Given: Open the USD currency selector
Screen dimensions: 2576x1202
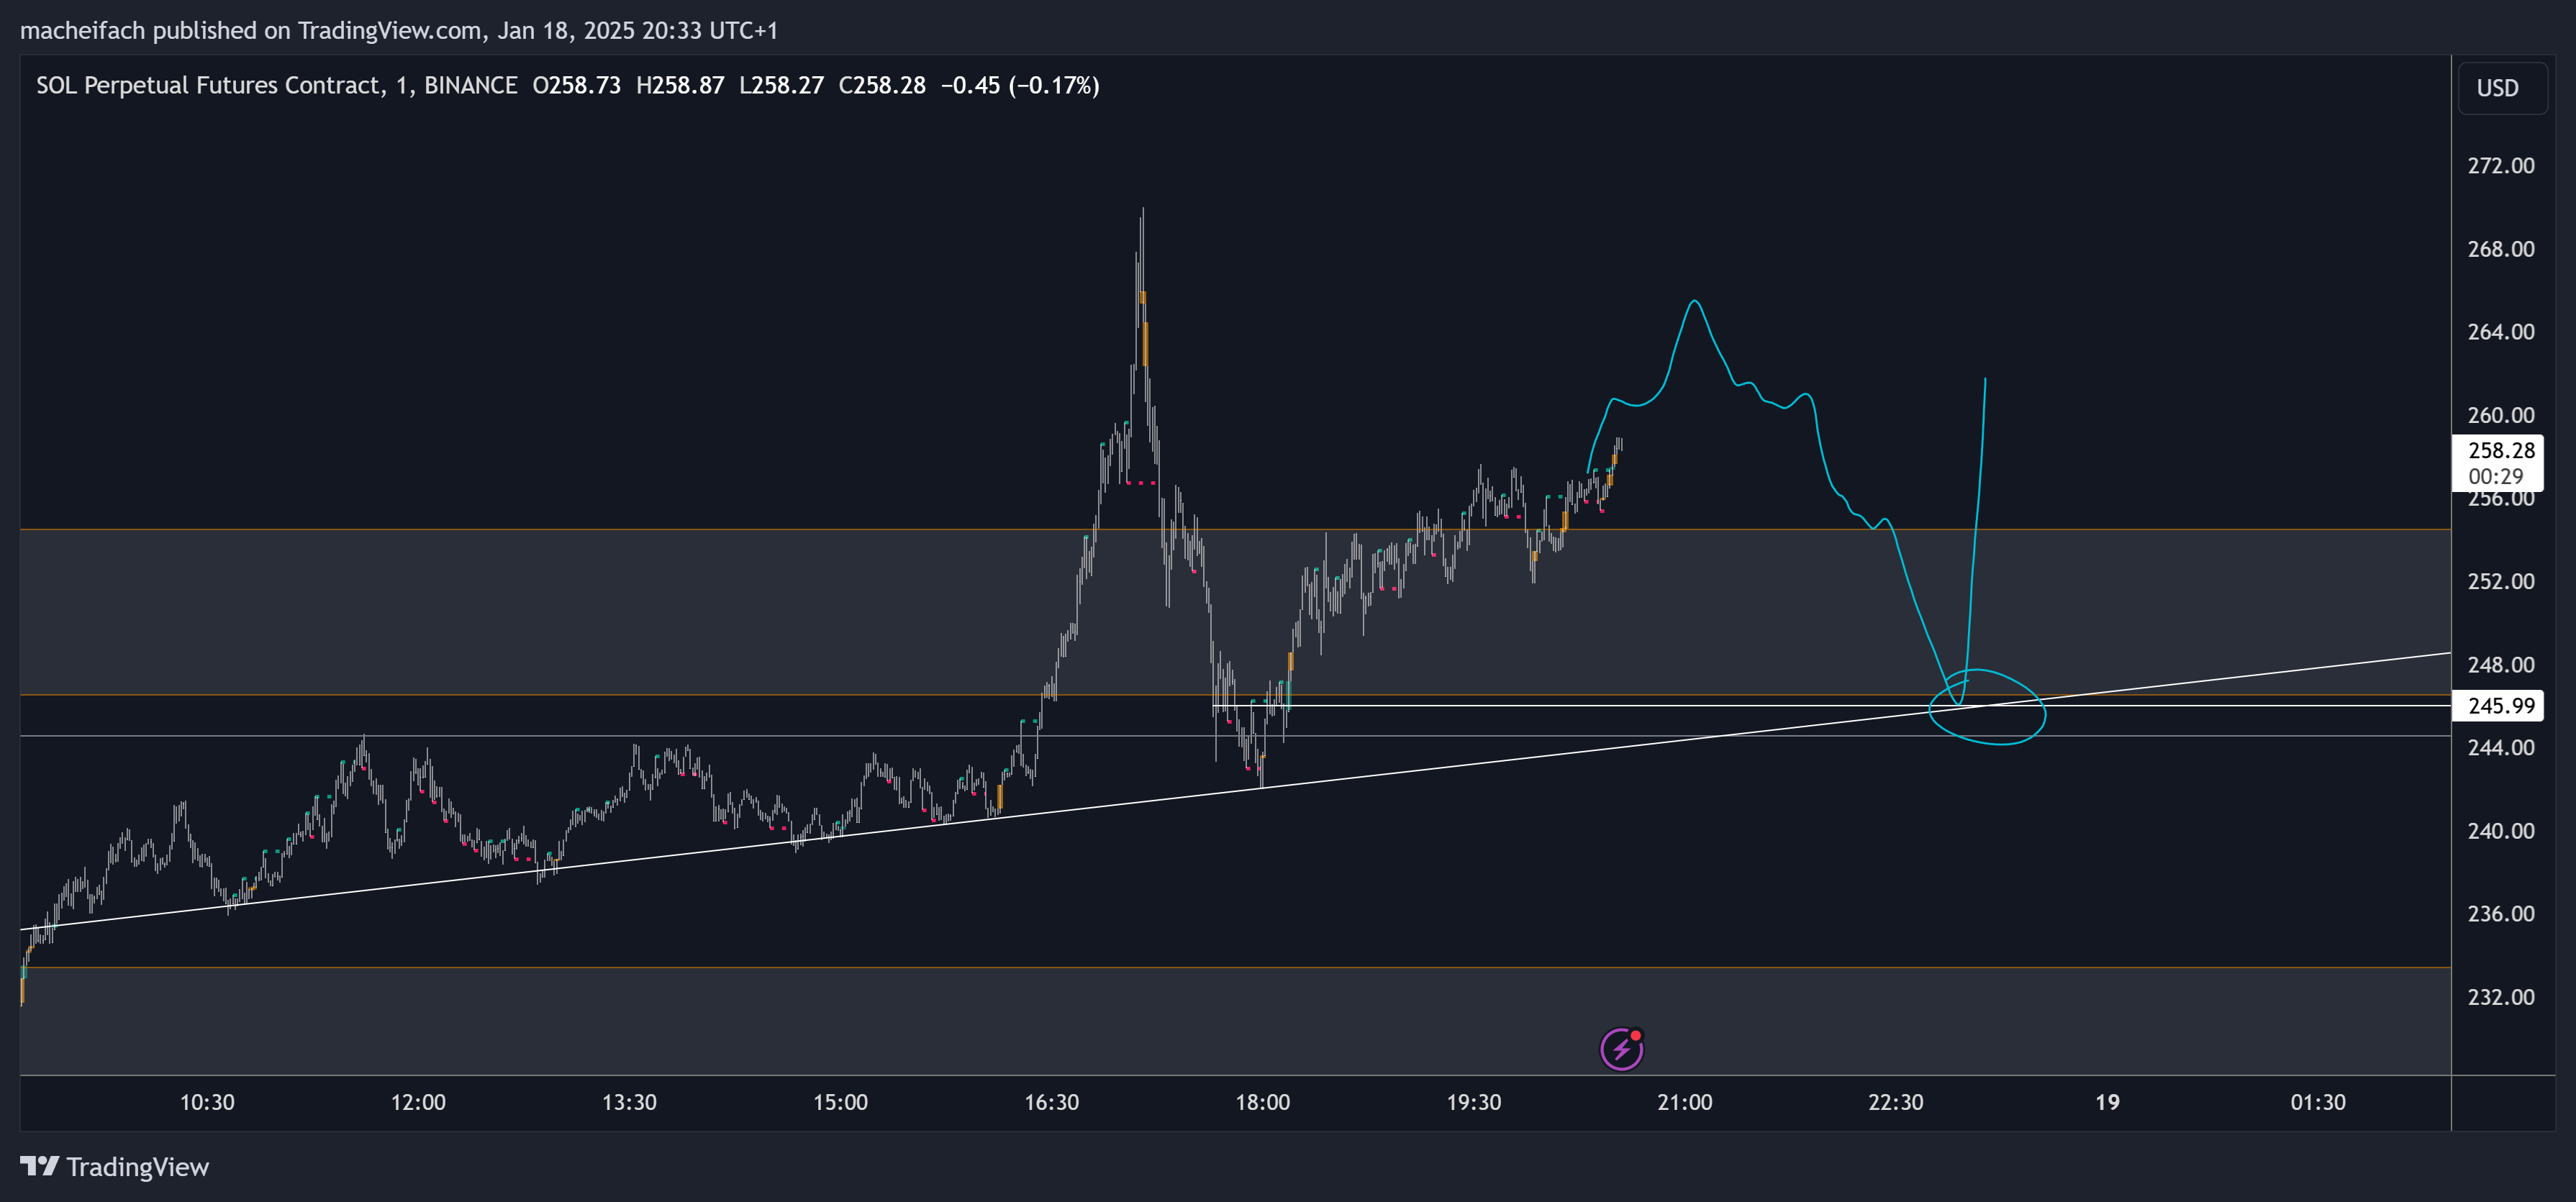Looking at the screenshot, I should (2497, 88).
